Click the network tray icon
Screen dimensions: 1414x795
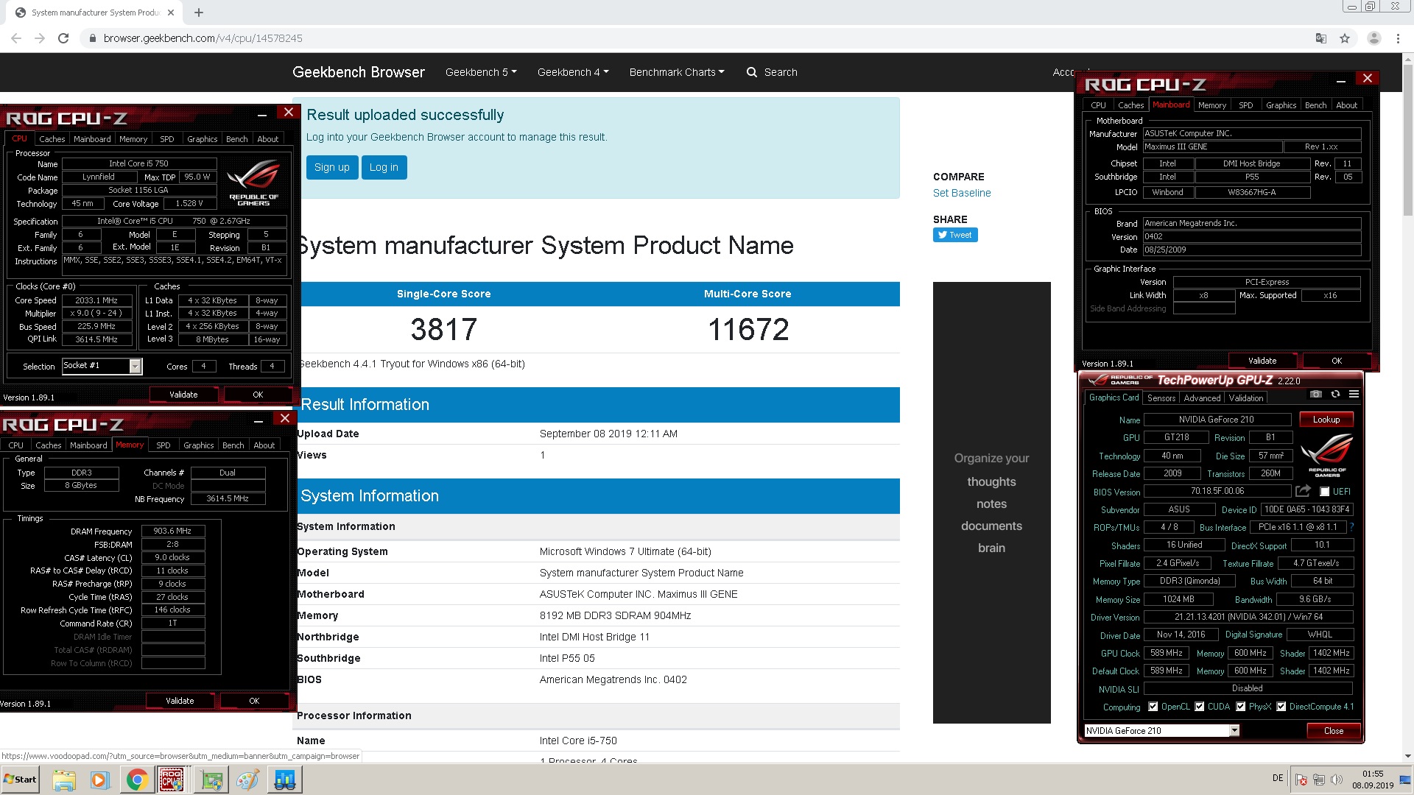coord(1319,780)
